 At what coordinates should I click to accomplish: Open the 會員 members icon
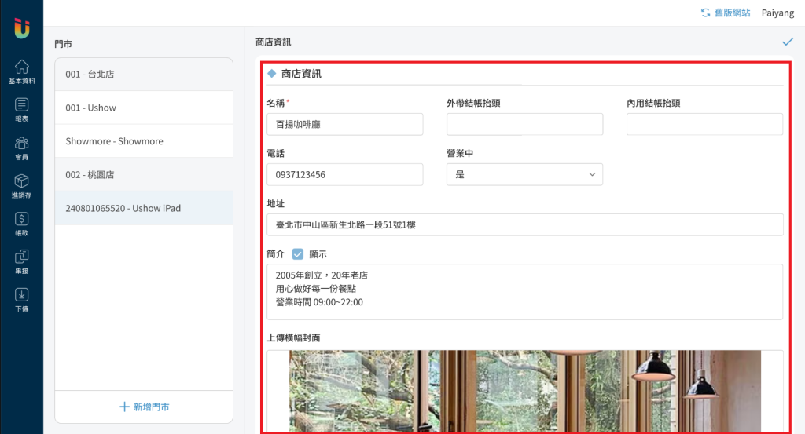coord(21,147)
